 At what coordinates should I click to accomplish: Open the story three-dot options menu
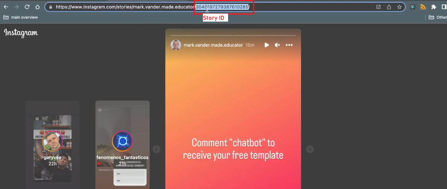[289, 45]
